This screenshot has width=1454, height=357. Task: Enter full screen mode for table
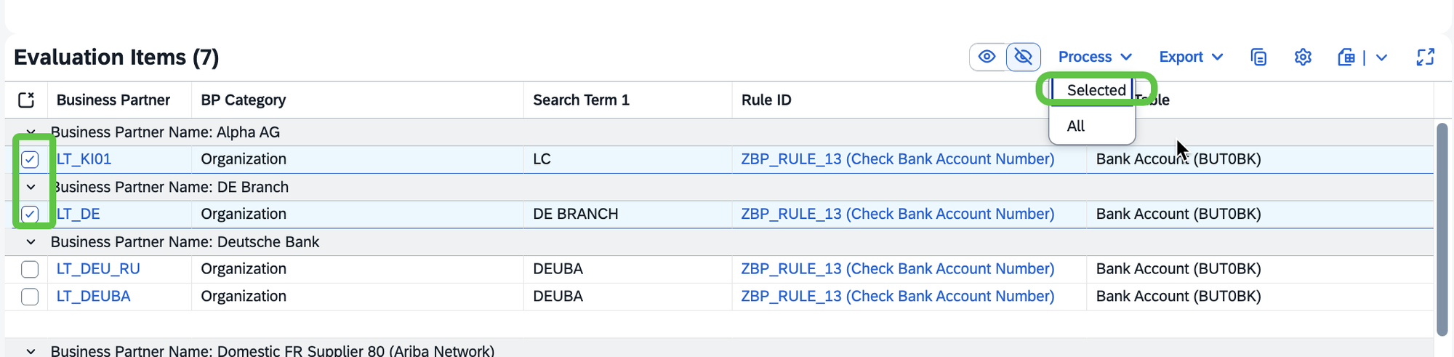click(x=1426, y=57)
